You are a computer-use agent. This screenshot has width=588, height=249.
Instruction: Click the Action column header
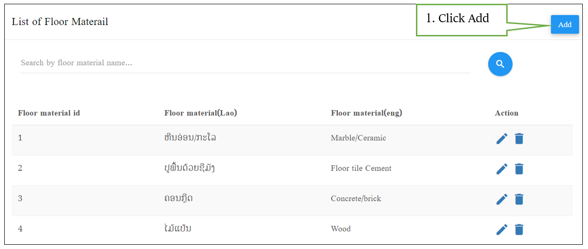pos(507,113)
